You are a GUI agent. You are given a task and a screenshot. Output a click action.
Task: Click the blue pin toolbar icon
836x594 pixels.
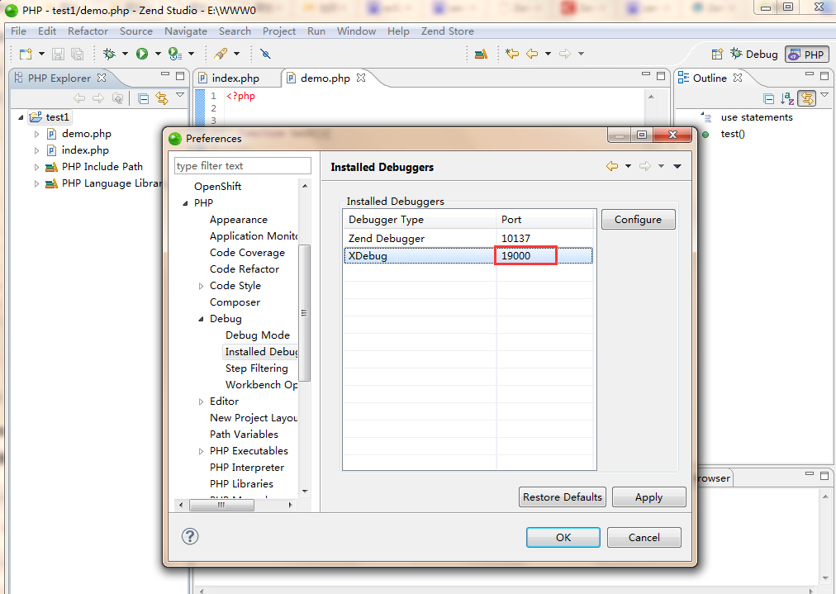265,54
